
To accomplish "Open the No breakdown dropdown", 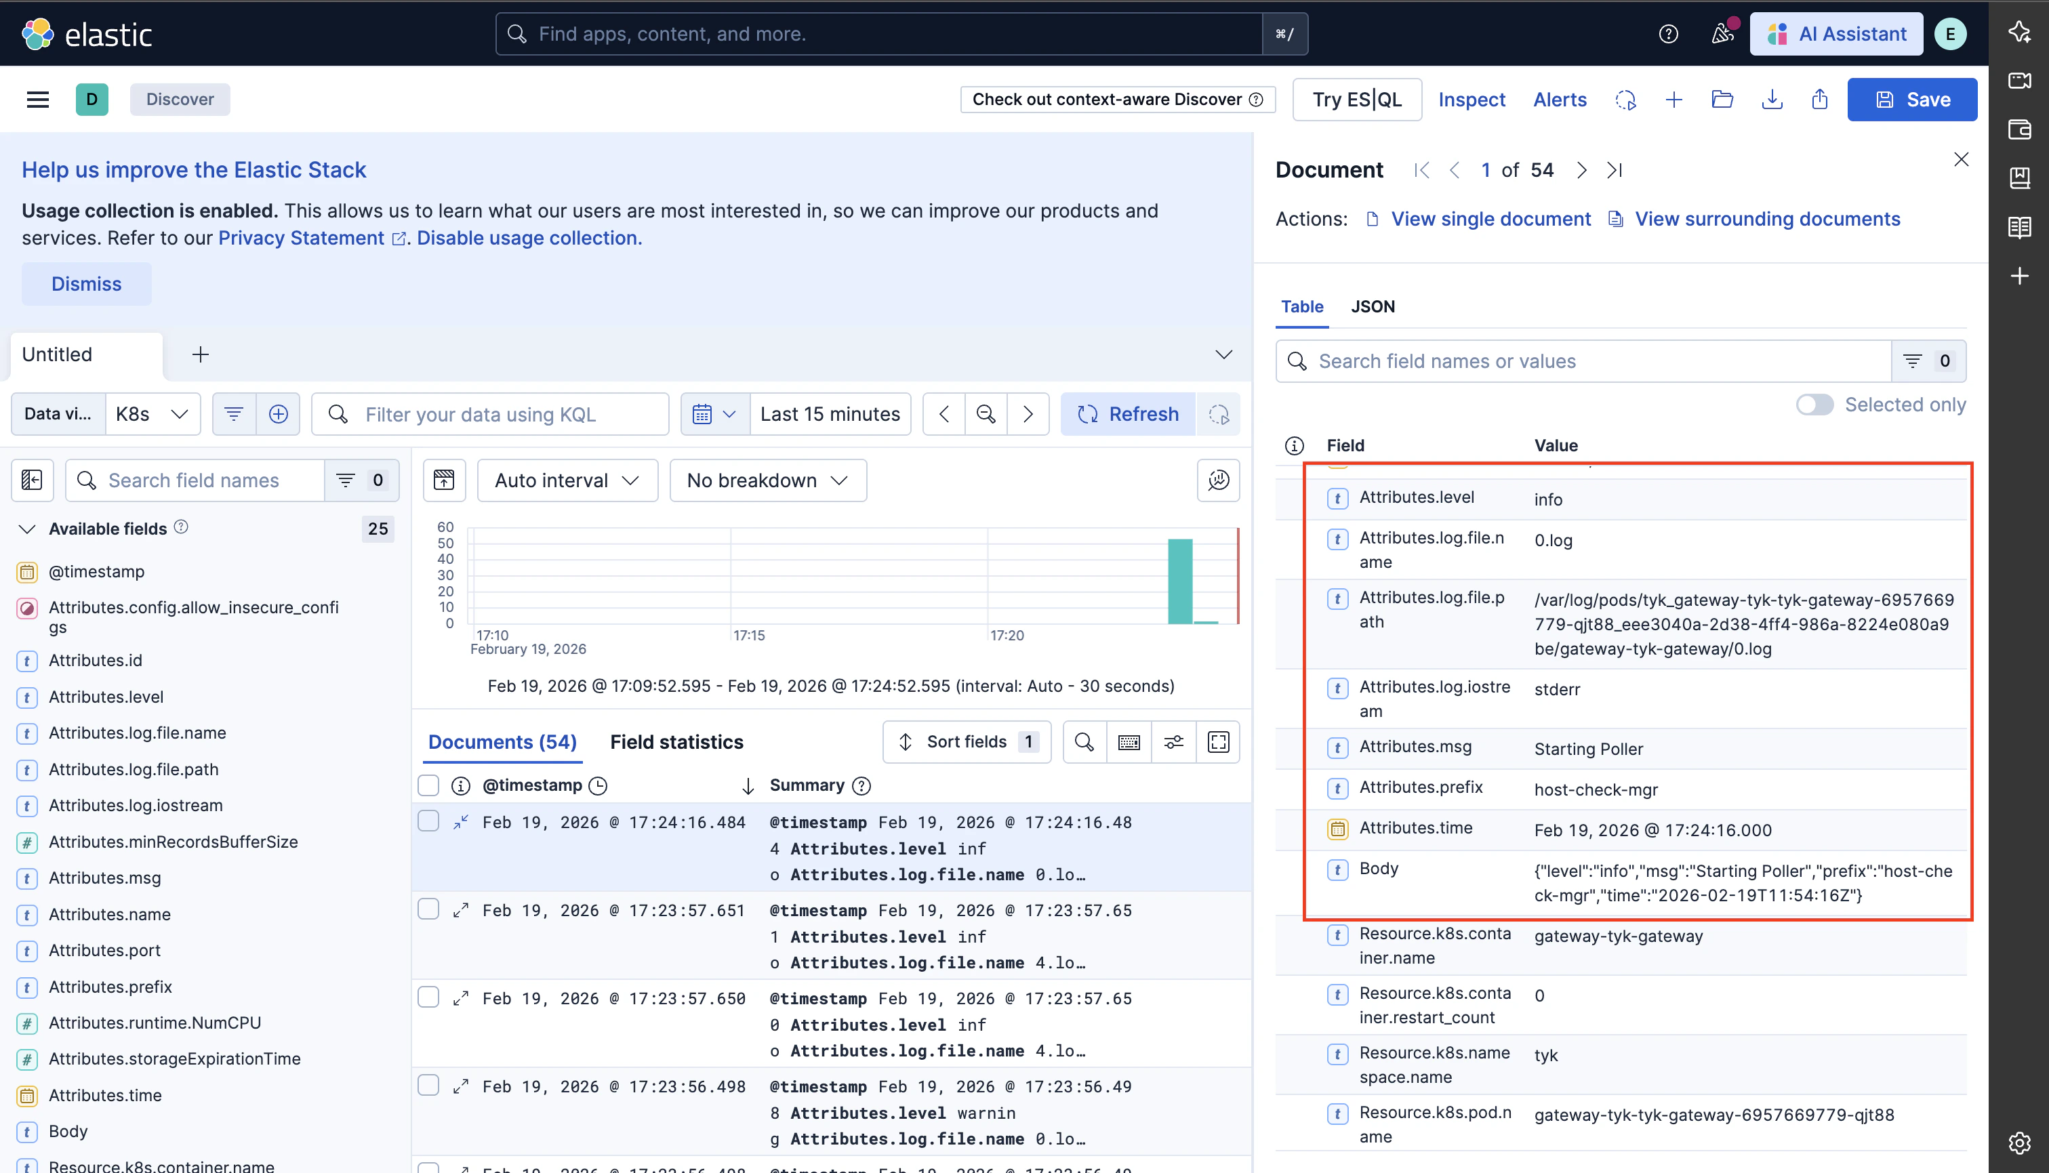I will point(767,479).
